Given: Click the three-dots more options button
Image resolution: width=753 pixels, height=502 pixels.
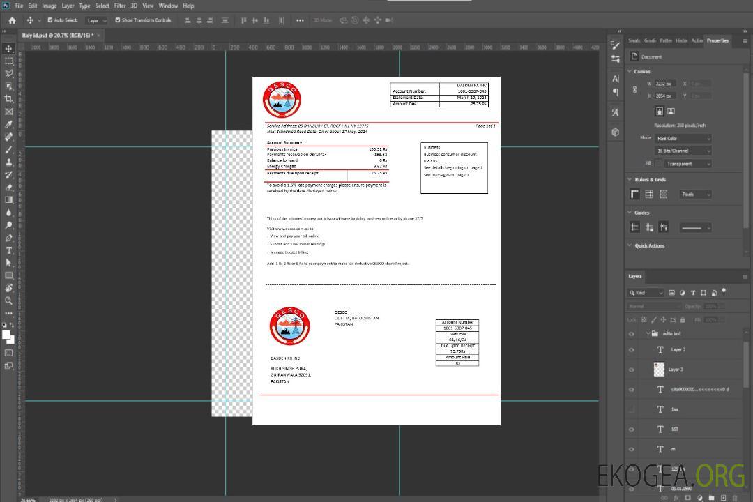Looking at the screenshot, I should coord(300,20).
